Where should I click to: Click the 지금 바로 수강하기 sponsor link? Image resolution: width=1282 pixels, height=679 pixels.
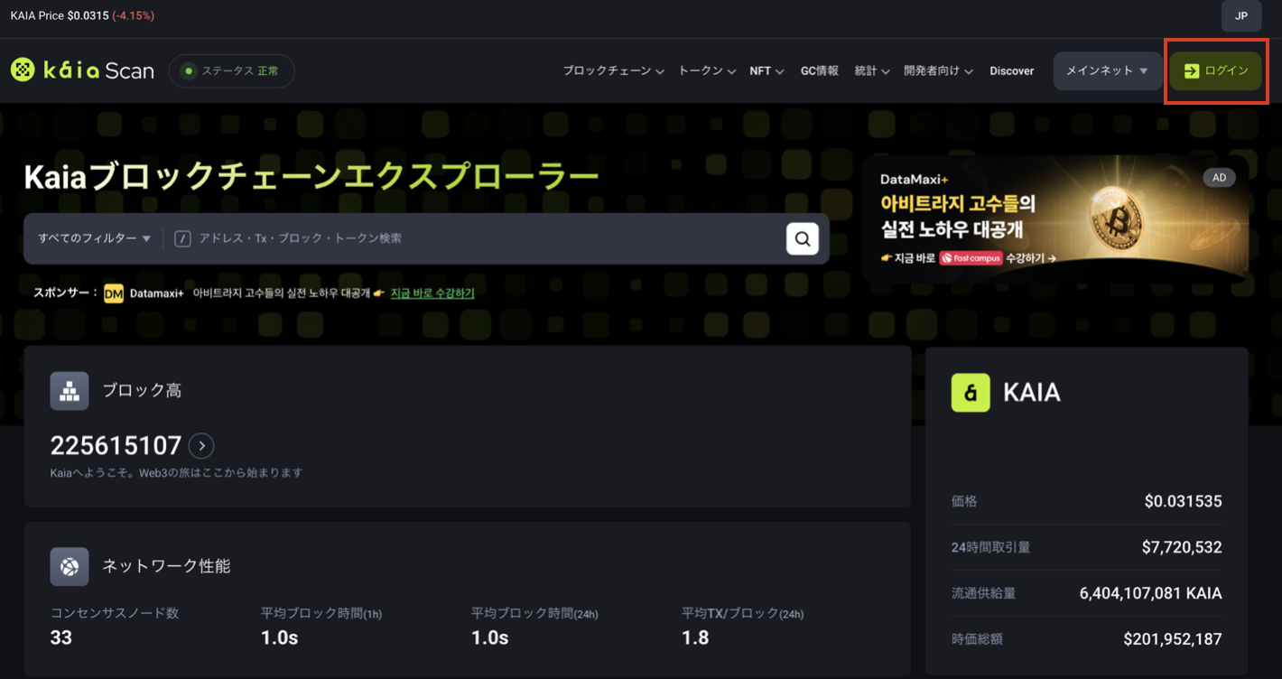[x=432, y=293]
